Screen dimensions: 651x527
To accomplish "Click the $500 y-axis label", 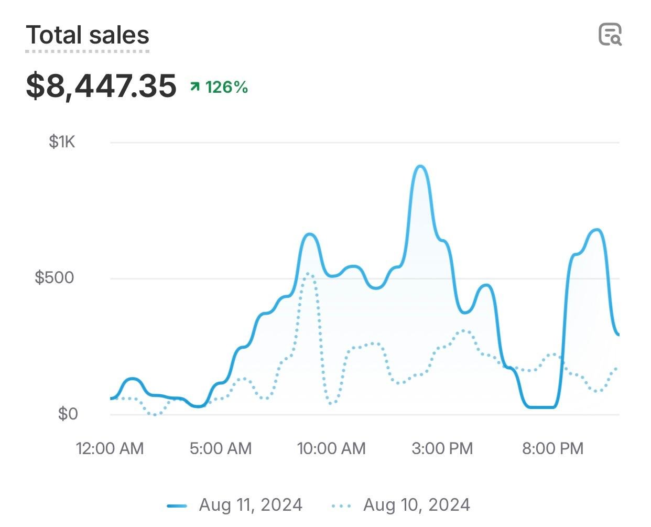I will tap(55, 277).
